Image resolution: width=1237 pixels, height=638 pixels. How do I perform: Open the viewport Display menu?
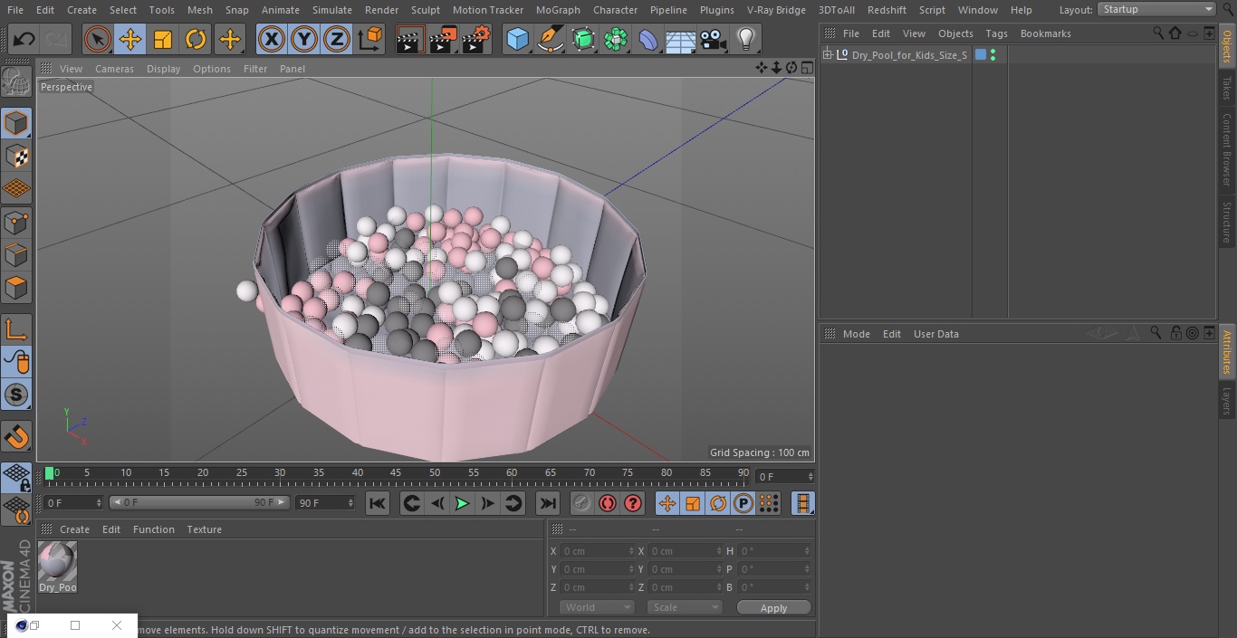[163, 69]
